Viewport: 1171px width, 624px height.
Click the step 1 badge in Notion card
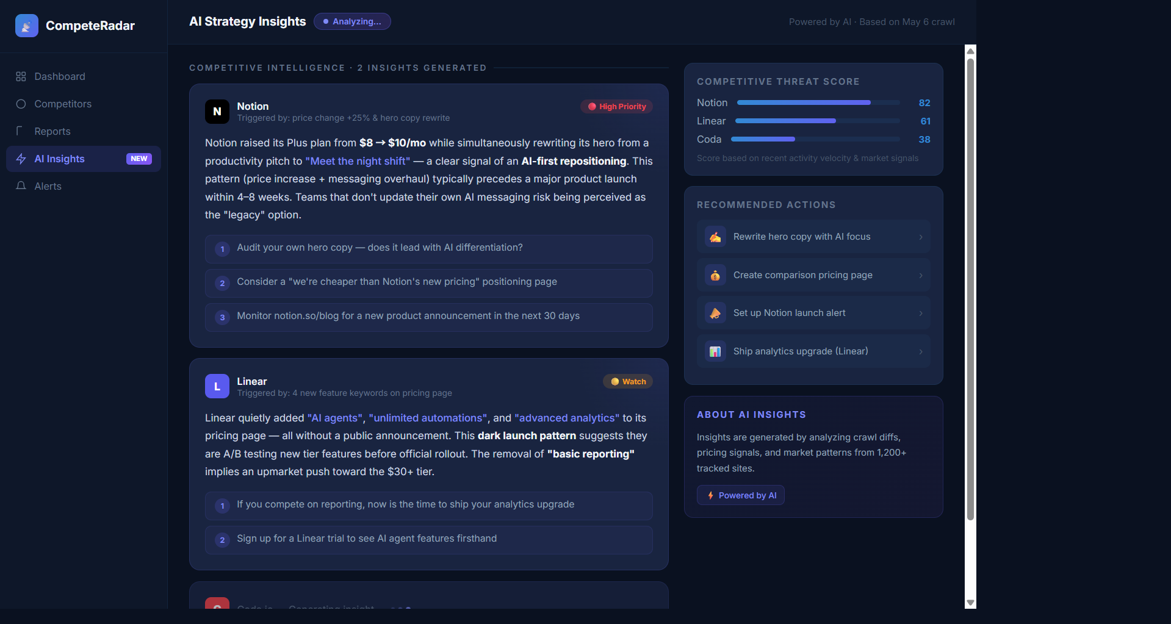(x=222, y=249)
